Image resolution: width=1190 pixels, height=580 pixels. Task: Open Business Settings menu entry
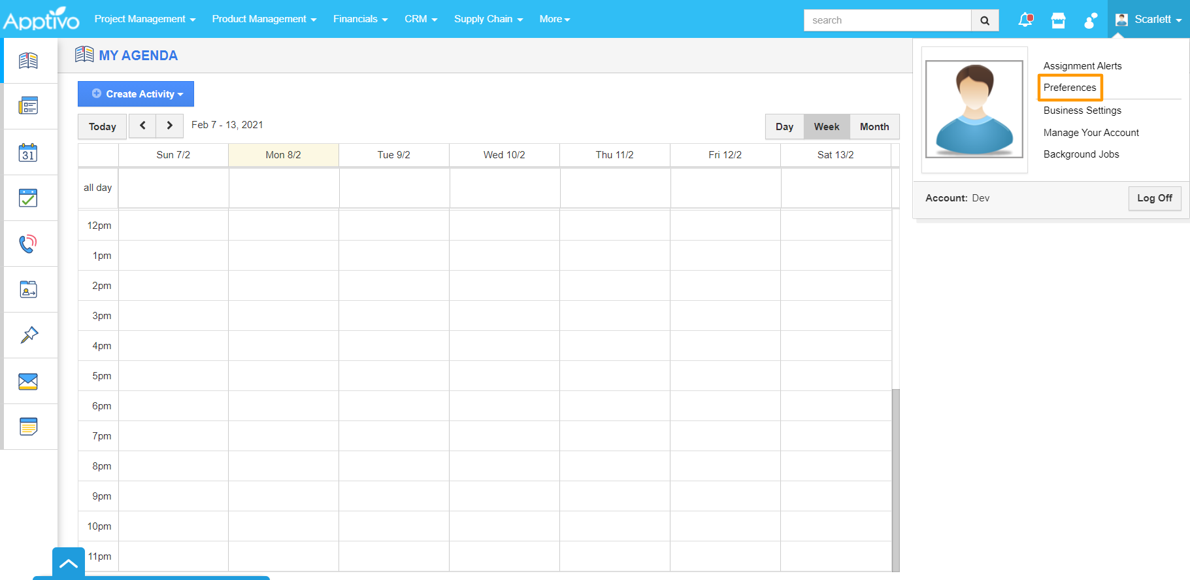pyautogui.click(x=1082, y=111)
